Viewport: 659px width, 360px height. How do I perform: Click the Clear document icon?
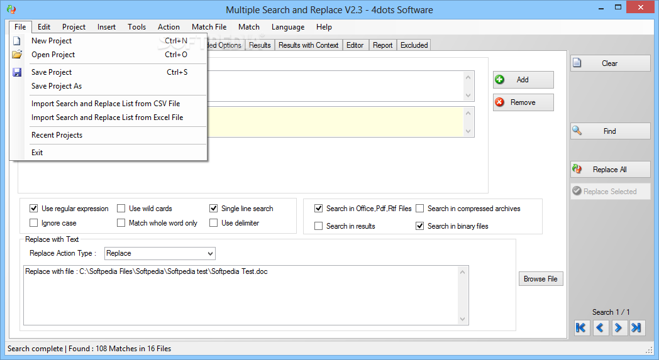coord(577,63)
